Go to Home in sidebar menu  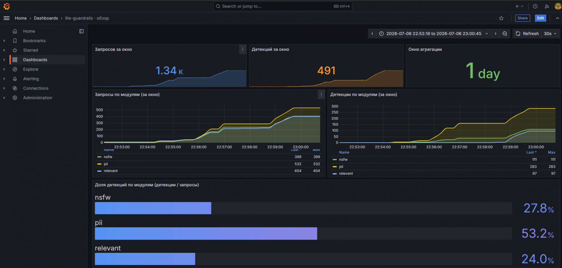(x=29, y=31)
